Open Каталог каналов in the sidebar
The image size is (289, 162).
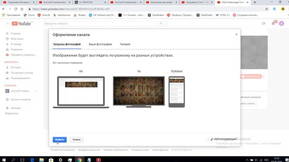(x=21, y=99)
